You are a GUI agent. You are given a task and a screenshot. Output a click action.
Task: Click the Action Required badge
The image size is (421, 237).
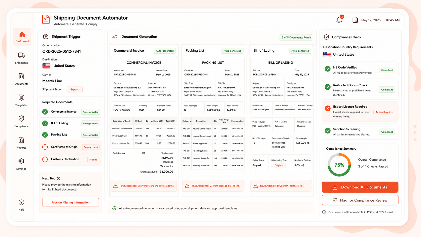[x=384, y=112]
